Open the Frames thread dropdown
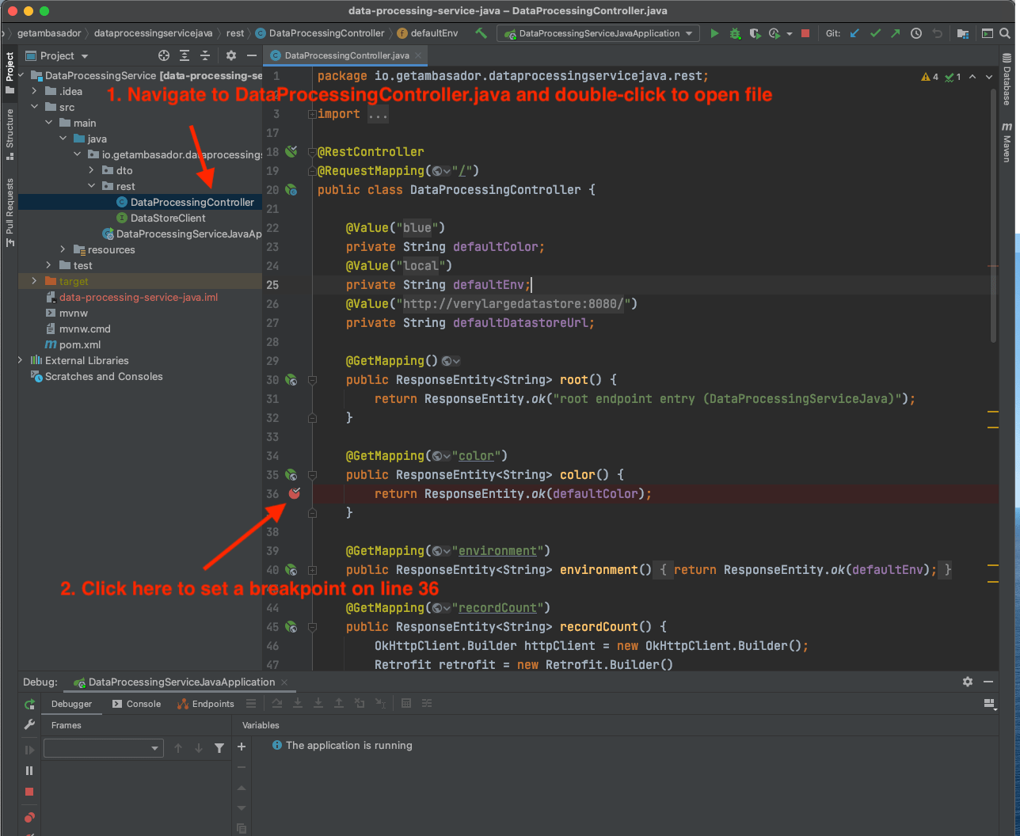Image resolution: width=1020 pixels, height=836 pixels. coord(103,748)
